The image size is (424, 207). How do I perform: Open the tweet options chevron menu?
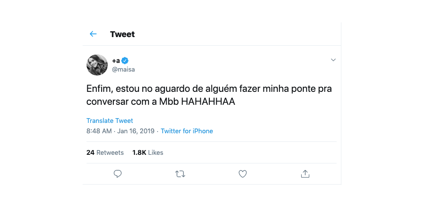[x=333, y=60]
